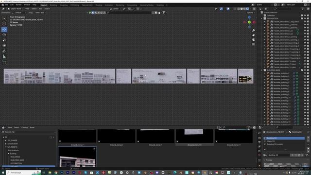Image resolution: width=311 pixels, height=175 pixels.
Task: Click the green Y axis gizmo ball
Action: point(249,22)
